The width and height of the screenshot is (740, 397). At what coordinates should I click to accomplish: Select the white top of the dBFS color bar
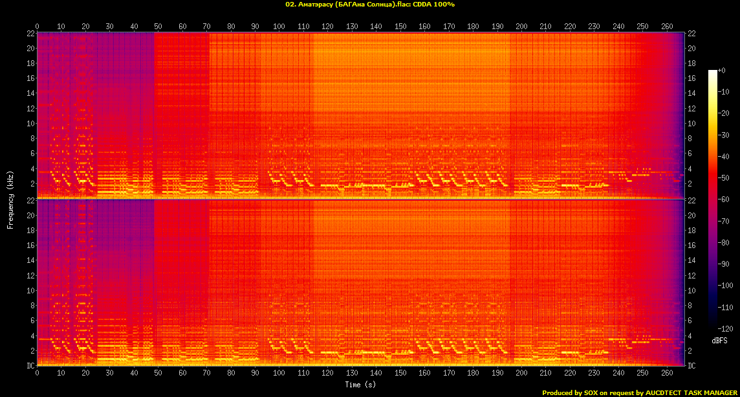click(713, 71)
